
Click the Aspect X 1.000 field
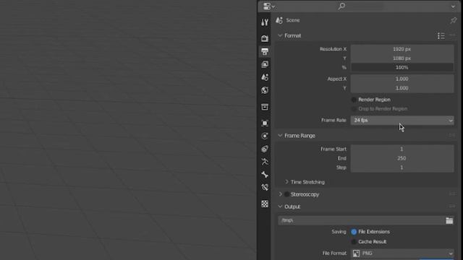(402, 79)
